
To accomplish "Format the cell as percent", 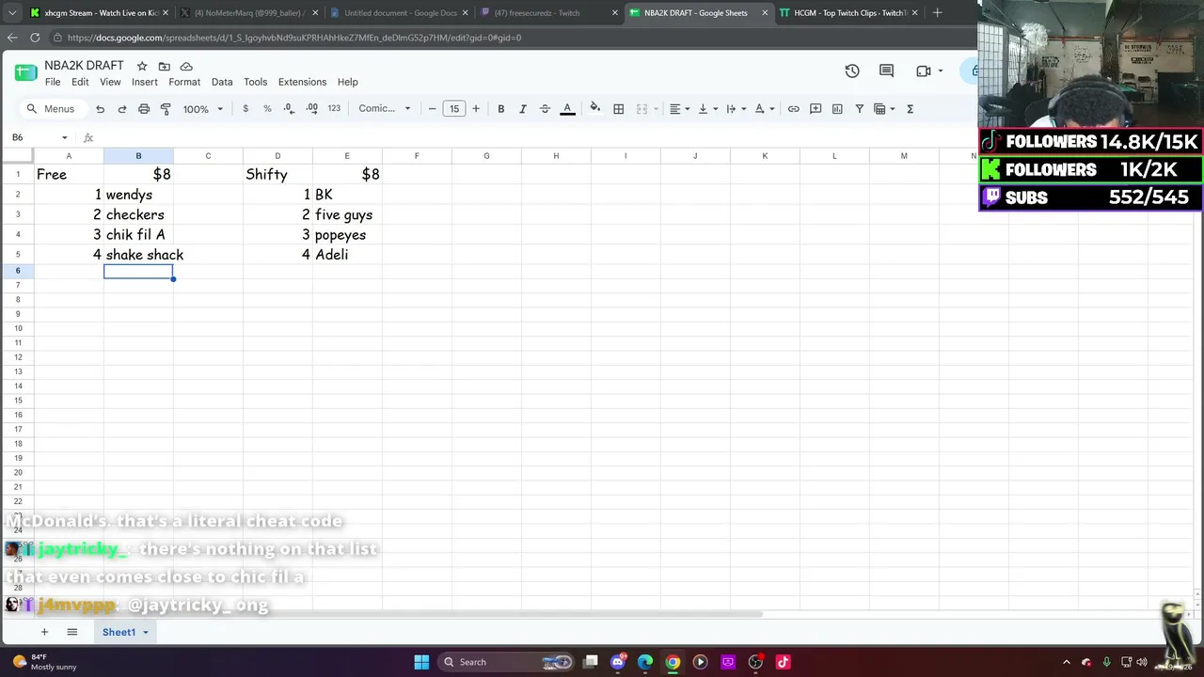I will pos(267,109).
